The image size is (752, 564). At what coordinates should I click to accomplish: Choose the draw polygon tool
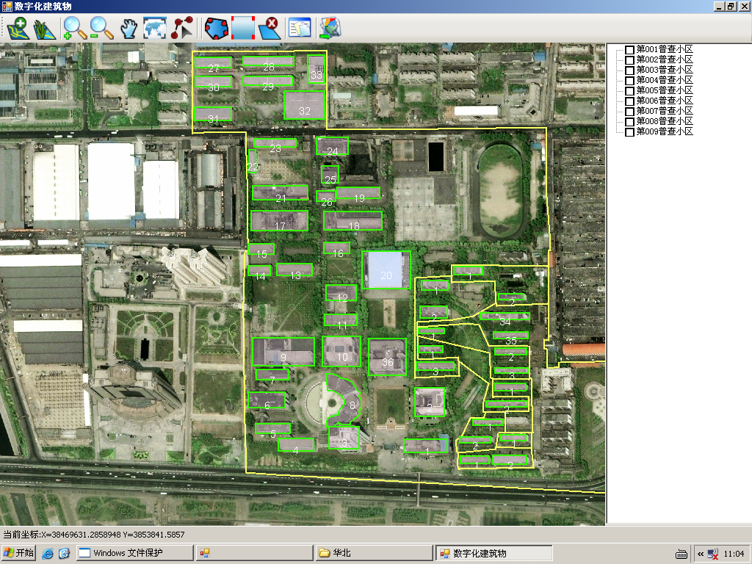click(x=216, y=29)
